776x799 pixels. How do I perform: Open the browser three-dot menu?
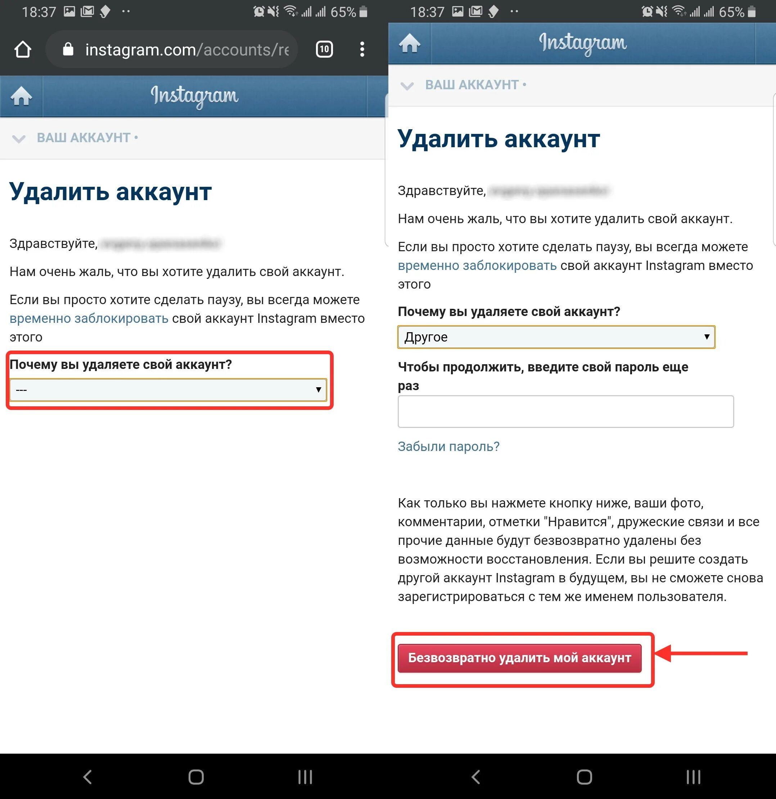coord(362,49)
